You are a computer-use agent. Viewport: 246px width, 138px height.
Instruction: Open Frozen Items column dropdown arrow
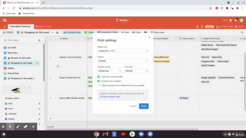pyautogui.click(x=197, y=38)
